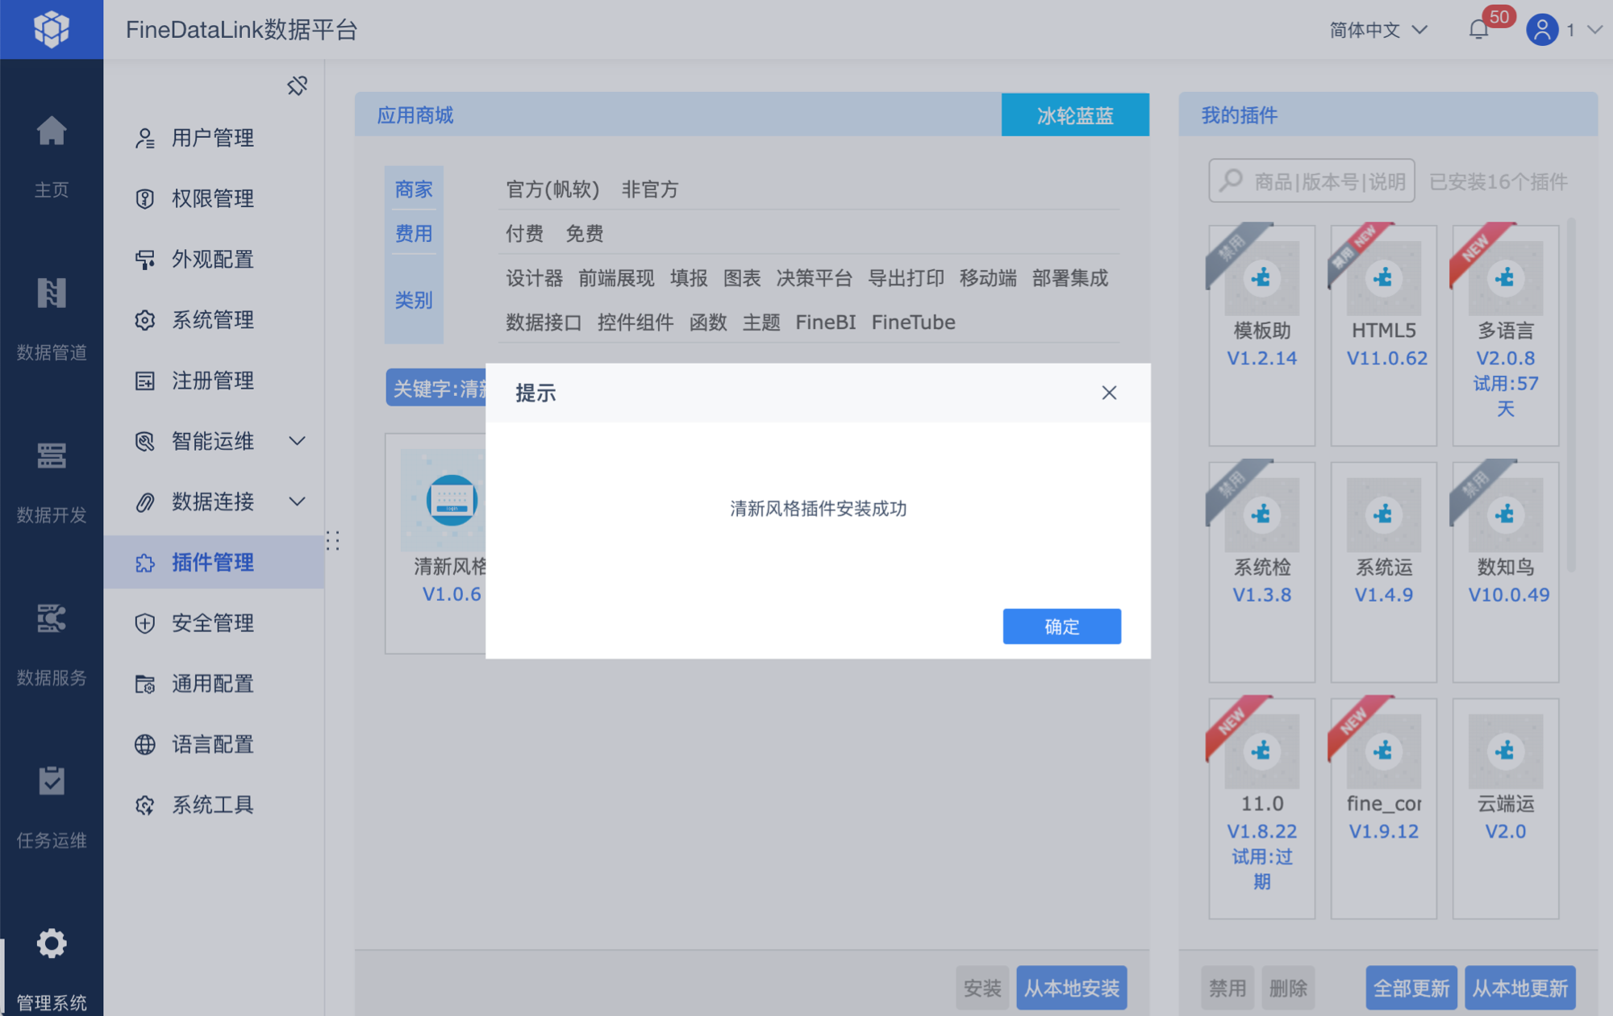Select the HTML5 plugin thumbnail

click(1383, 279)
